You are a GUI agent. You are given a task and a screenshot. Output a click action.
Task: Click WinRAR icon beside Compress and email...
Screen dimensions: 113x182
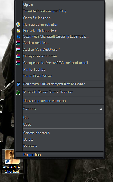coord(18,56)
